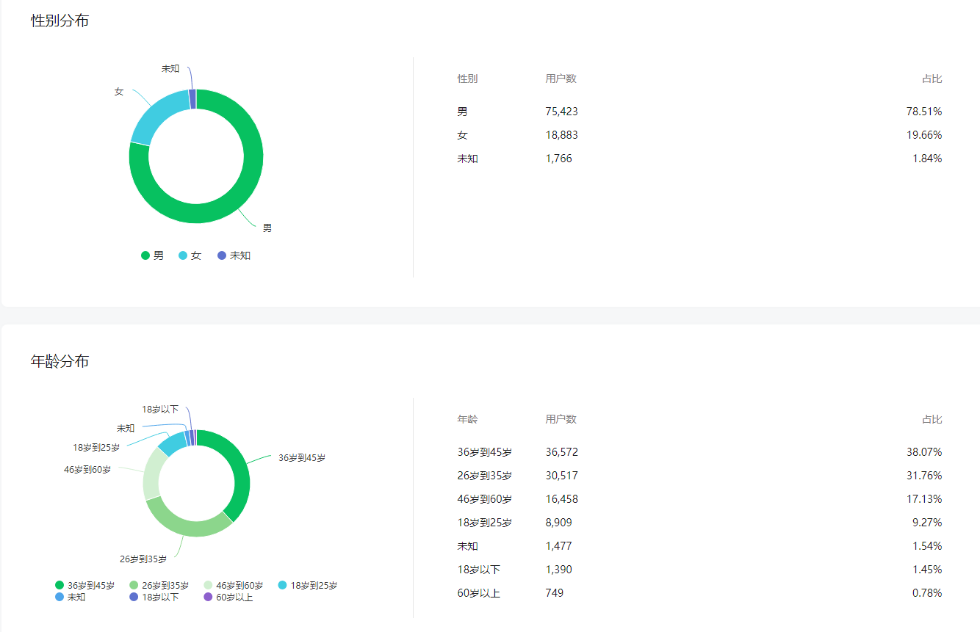980x632 pixels.
Task: Toggle the 男 legend entry under gender donut
Action: pyautogui.click(x=153, y=255)
